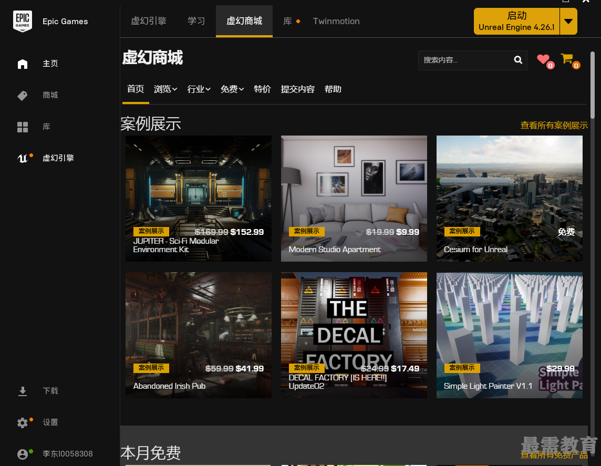Open the 帮助 help menu item

(333, 89)
